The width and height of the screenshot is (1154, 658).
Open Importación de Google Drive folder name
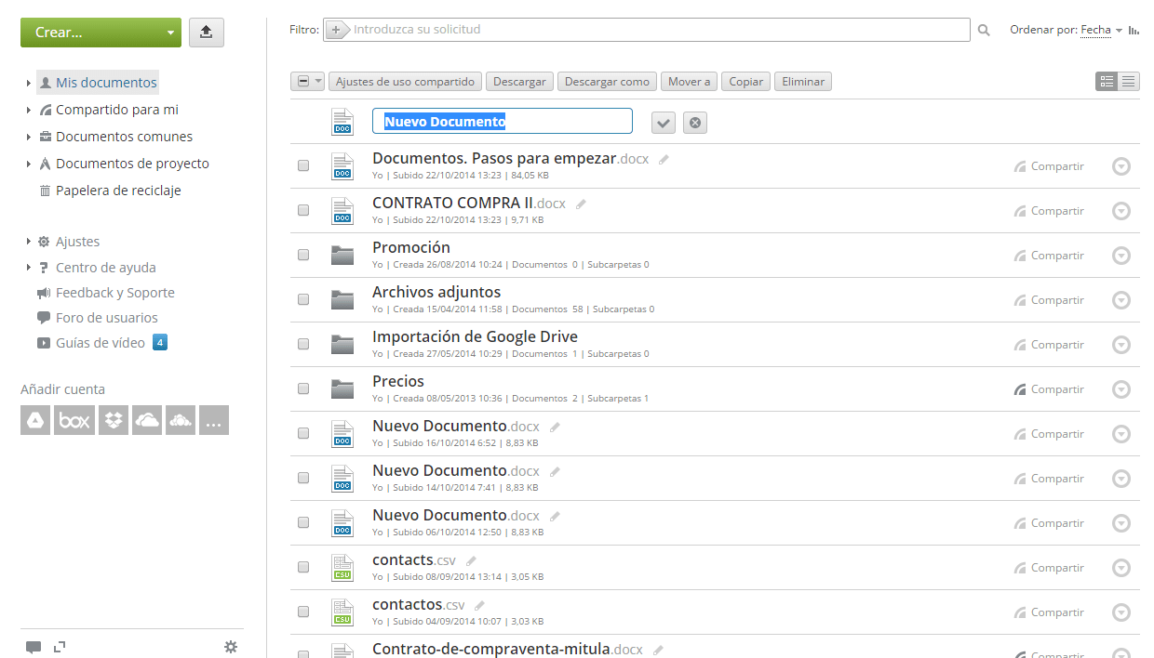[x=475, y=336]
